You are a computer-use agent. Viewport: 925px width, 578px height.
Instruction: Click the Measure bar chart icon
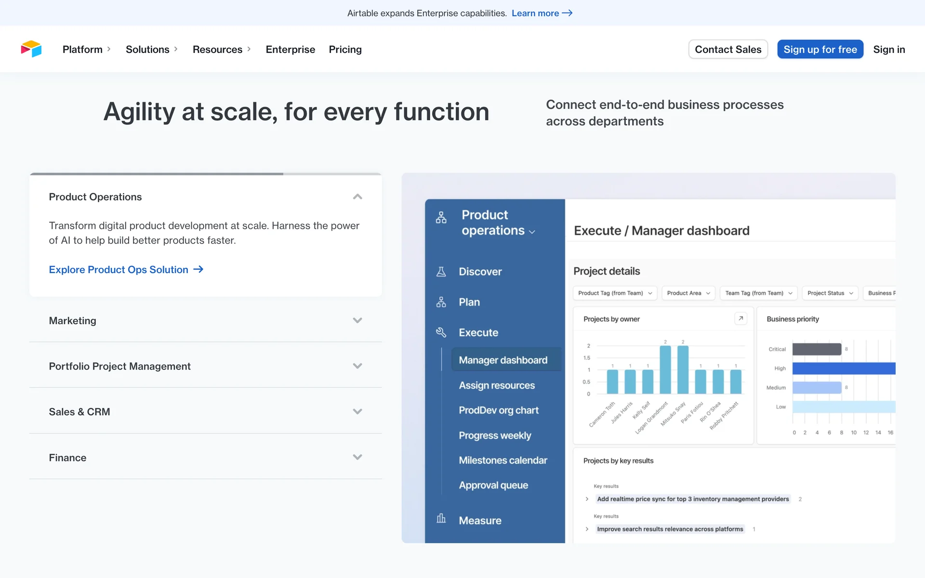pyautogui.click(x=441, y=519)
